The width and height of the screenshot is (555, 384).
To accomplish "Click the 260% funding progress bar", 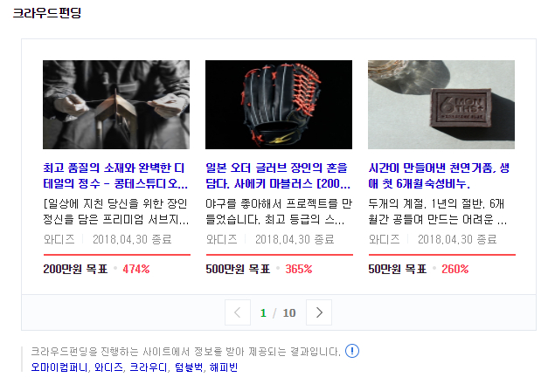I will click(x=442, y=254).
